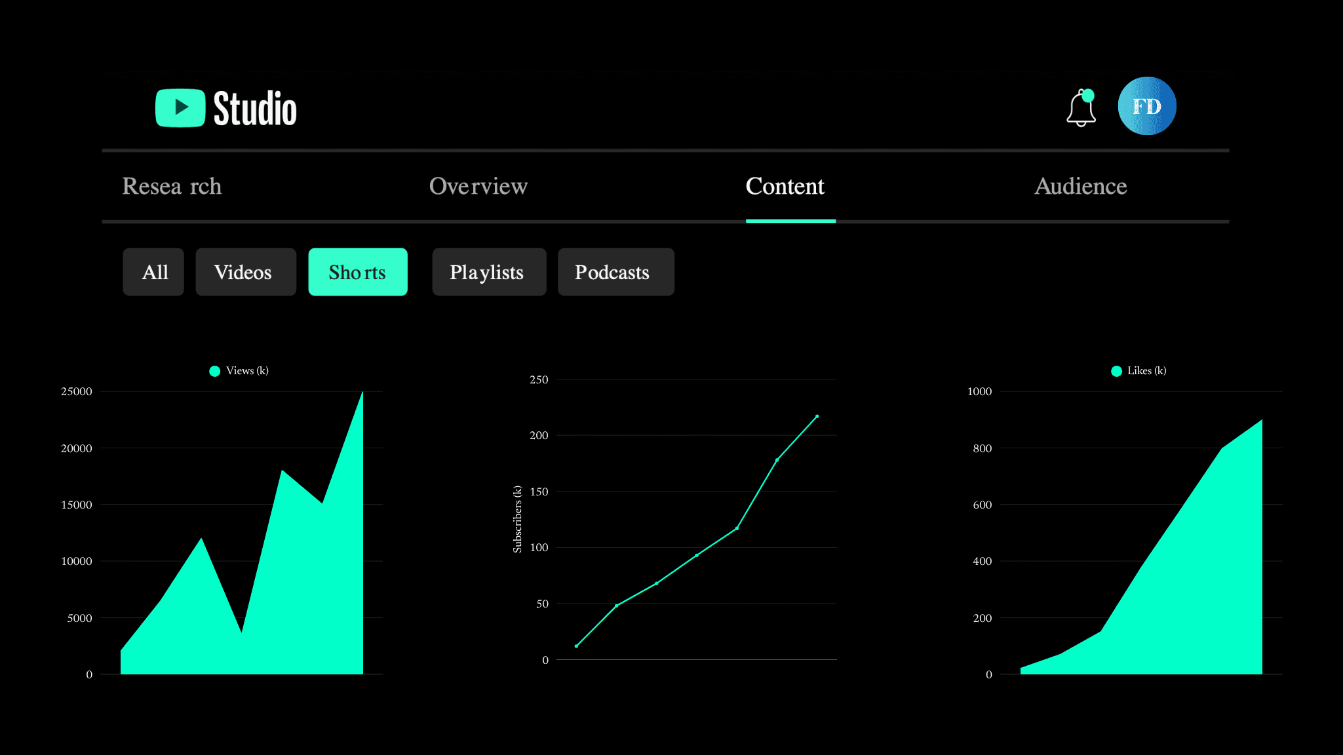Toggle the Views (k) legend dot
Viewport: 1343px width, 755px height.
point(214,371)
